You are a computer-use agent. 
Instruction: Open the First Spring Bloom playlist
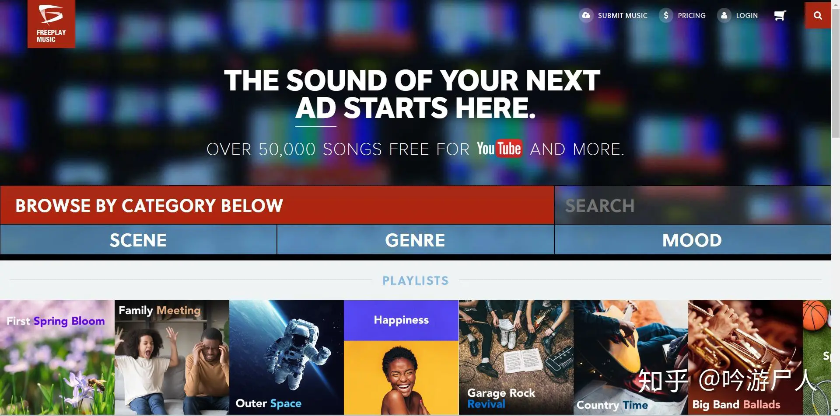[x=57, y=357]
